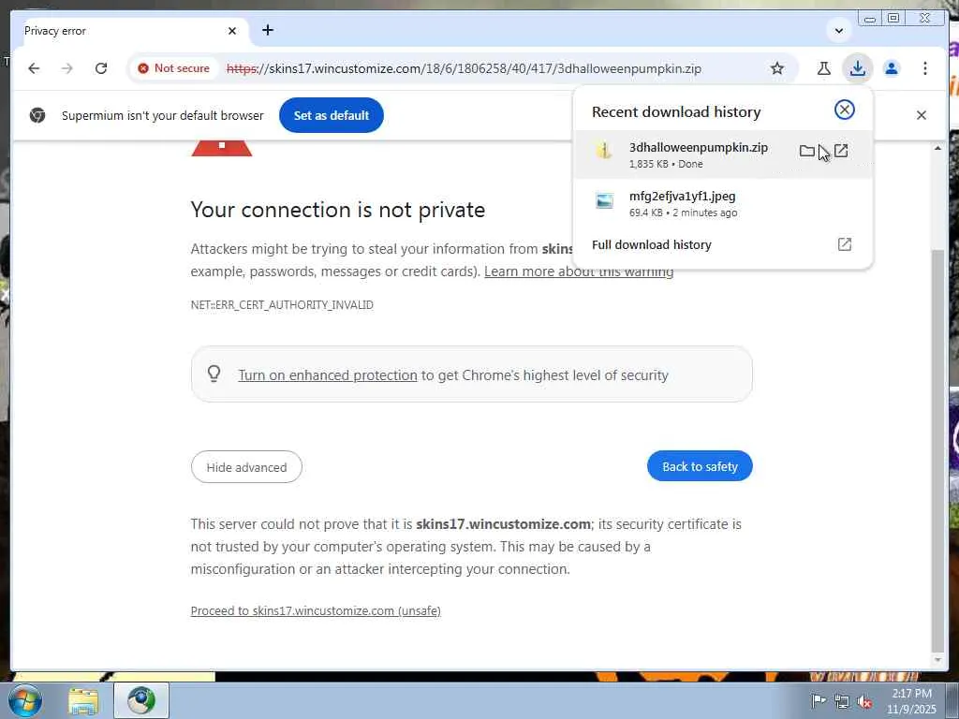Select the Privacy error tab
The width and height of the screenshot is (959, 719).
pyautogui.click(x=128, y=31)
